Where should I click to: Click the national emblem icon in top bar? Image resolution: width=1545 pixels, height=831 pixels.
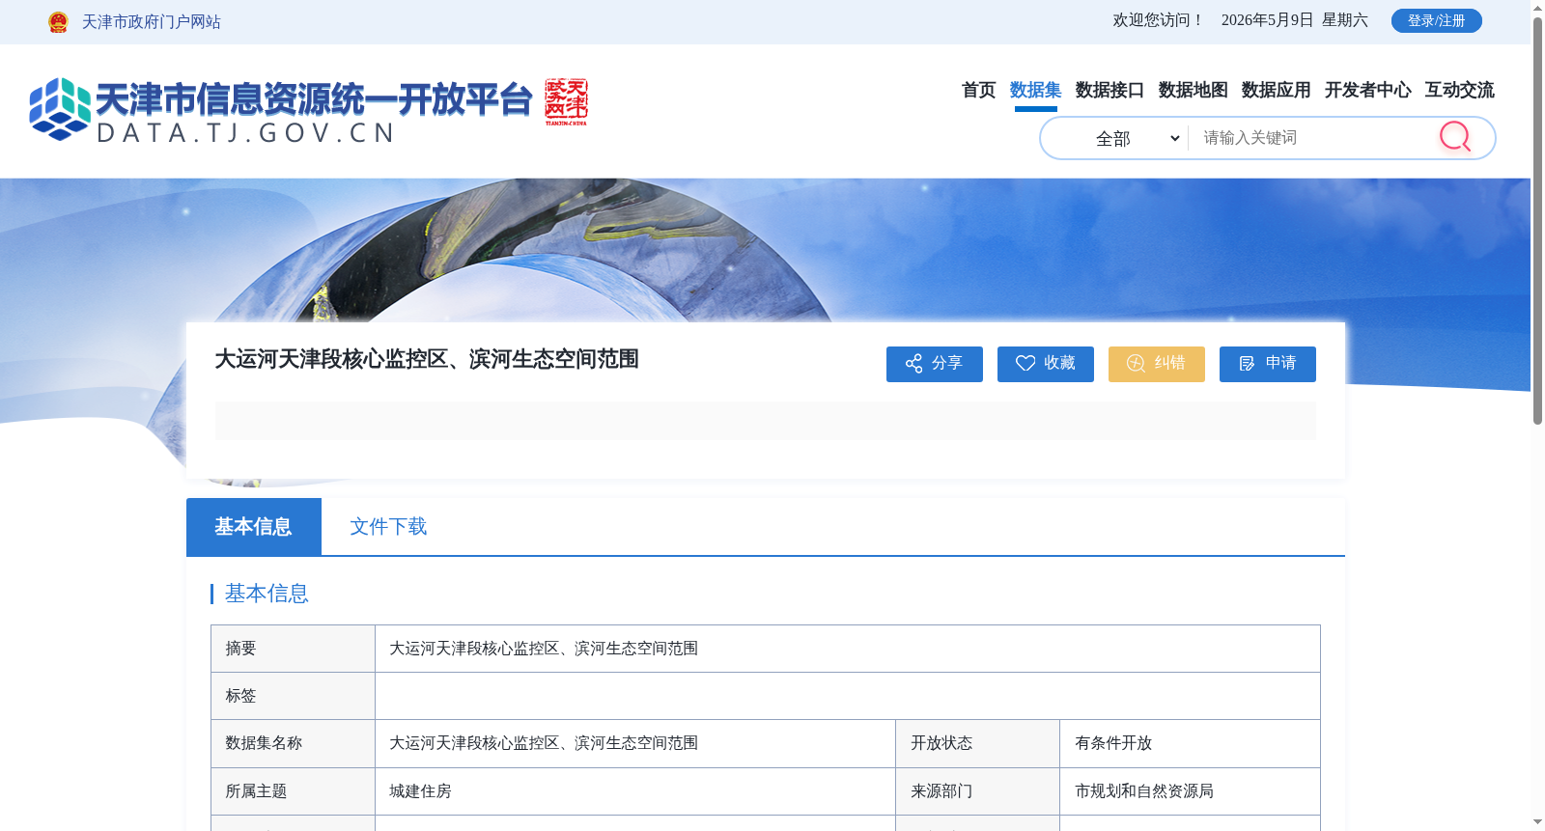click(x=58, y=22)
